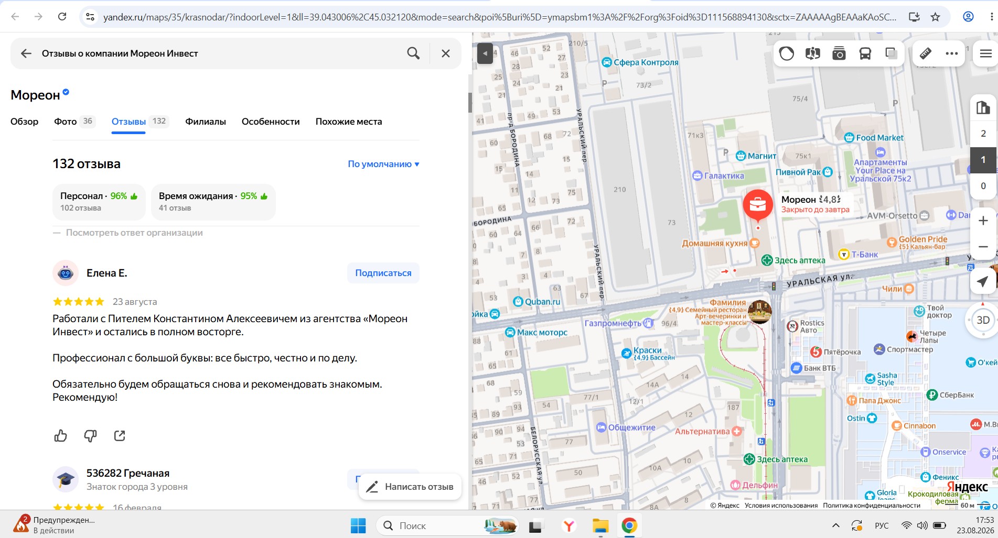Open 536282 Гречаная reviewer avatar
998x538 pixels.
tap(66, 479)
